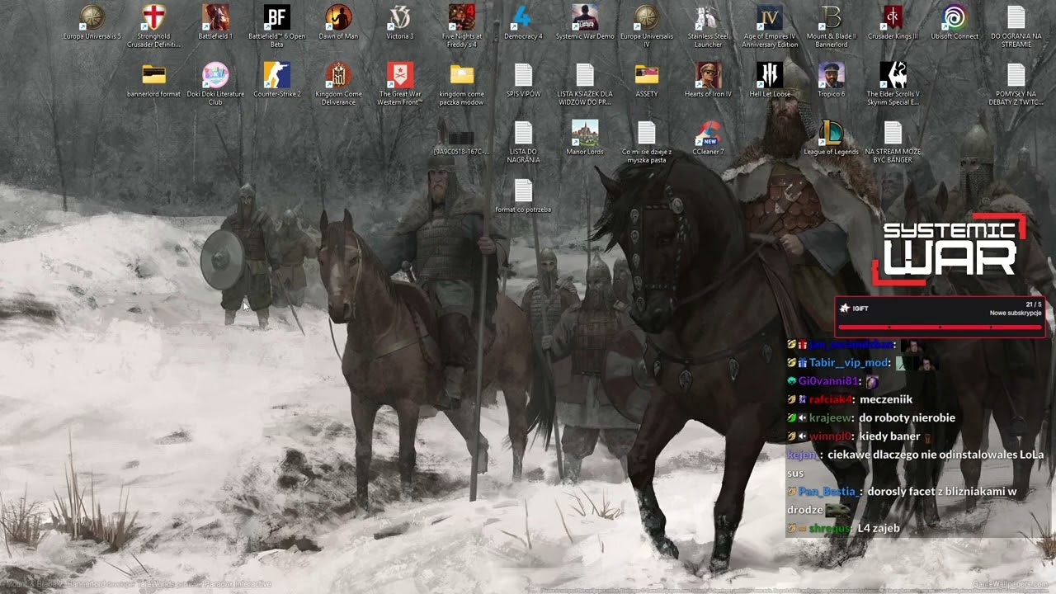Click chat username Tabir__vip_mod
This screenshot has height=594, width=1056.
849,363
